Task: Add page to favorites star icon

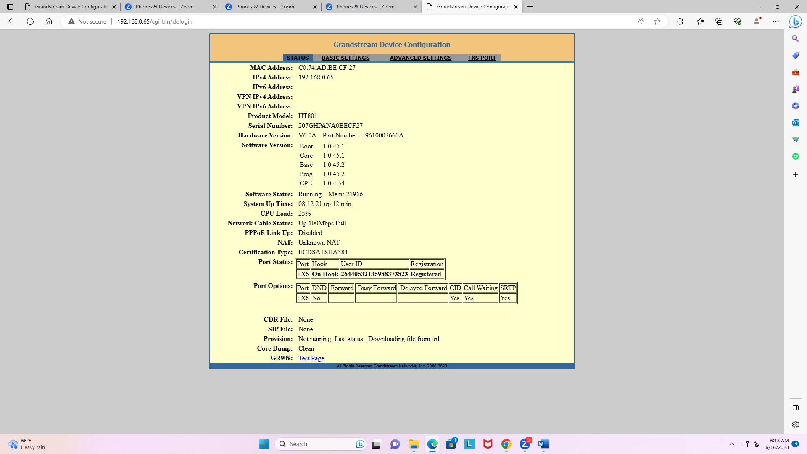Action: click(657, 21)
